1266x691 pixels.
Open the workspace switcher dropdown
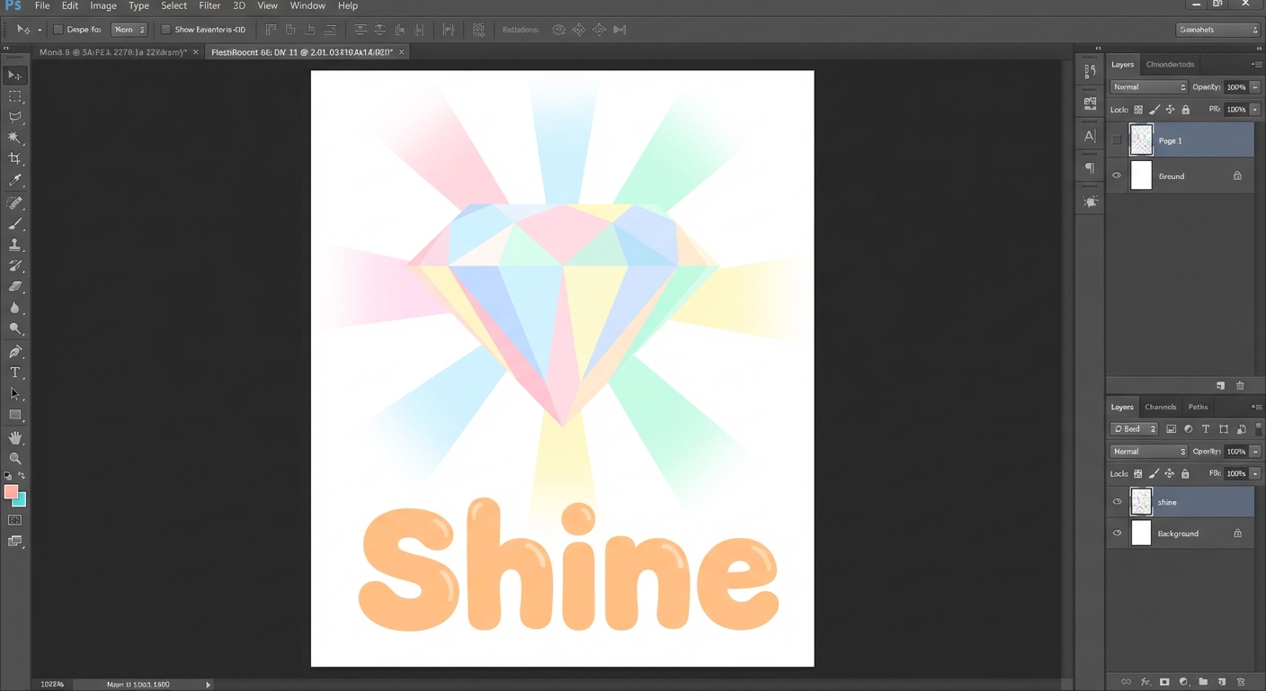pyautogui.click(x=1217, y=30)
